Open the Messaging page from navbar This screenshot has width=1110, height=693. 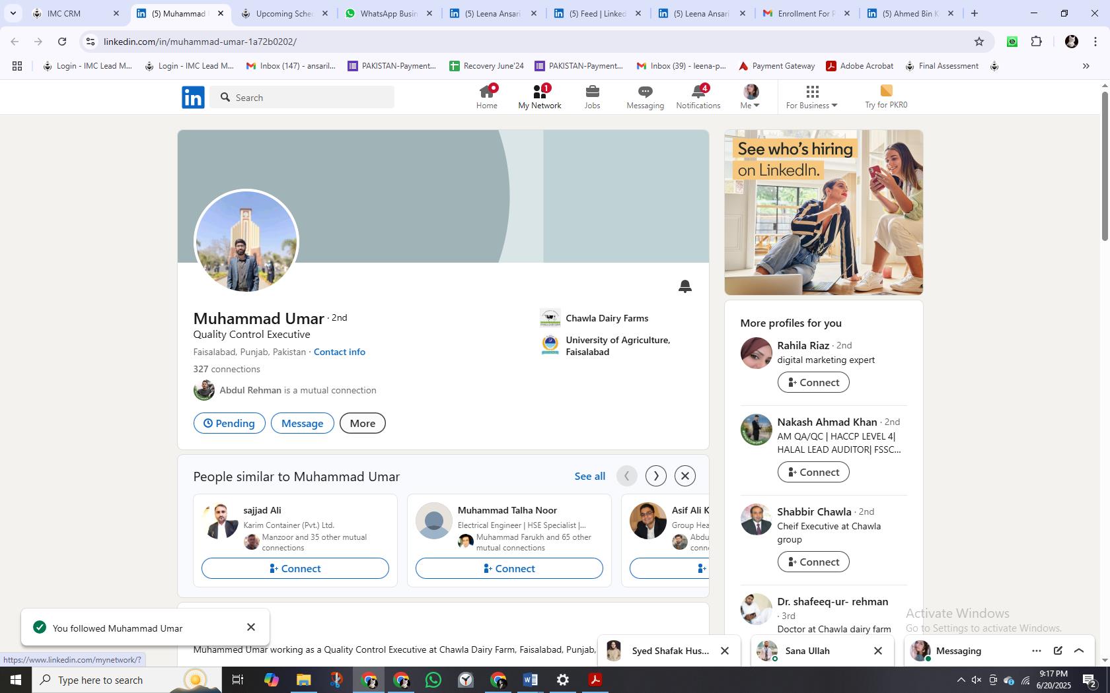click(646, 97)
